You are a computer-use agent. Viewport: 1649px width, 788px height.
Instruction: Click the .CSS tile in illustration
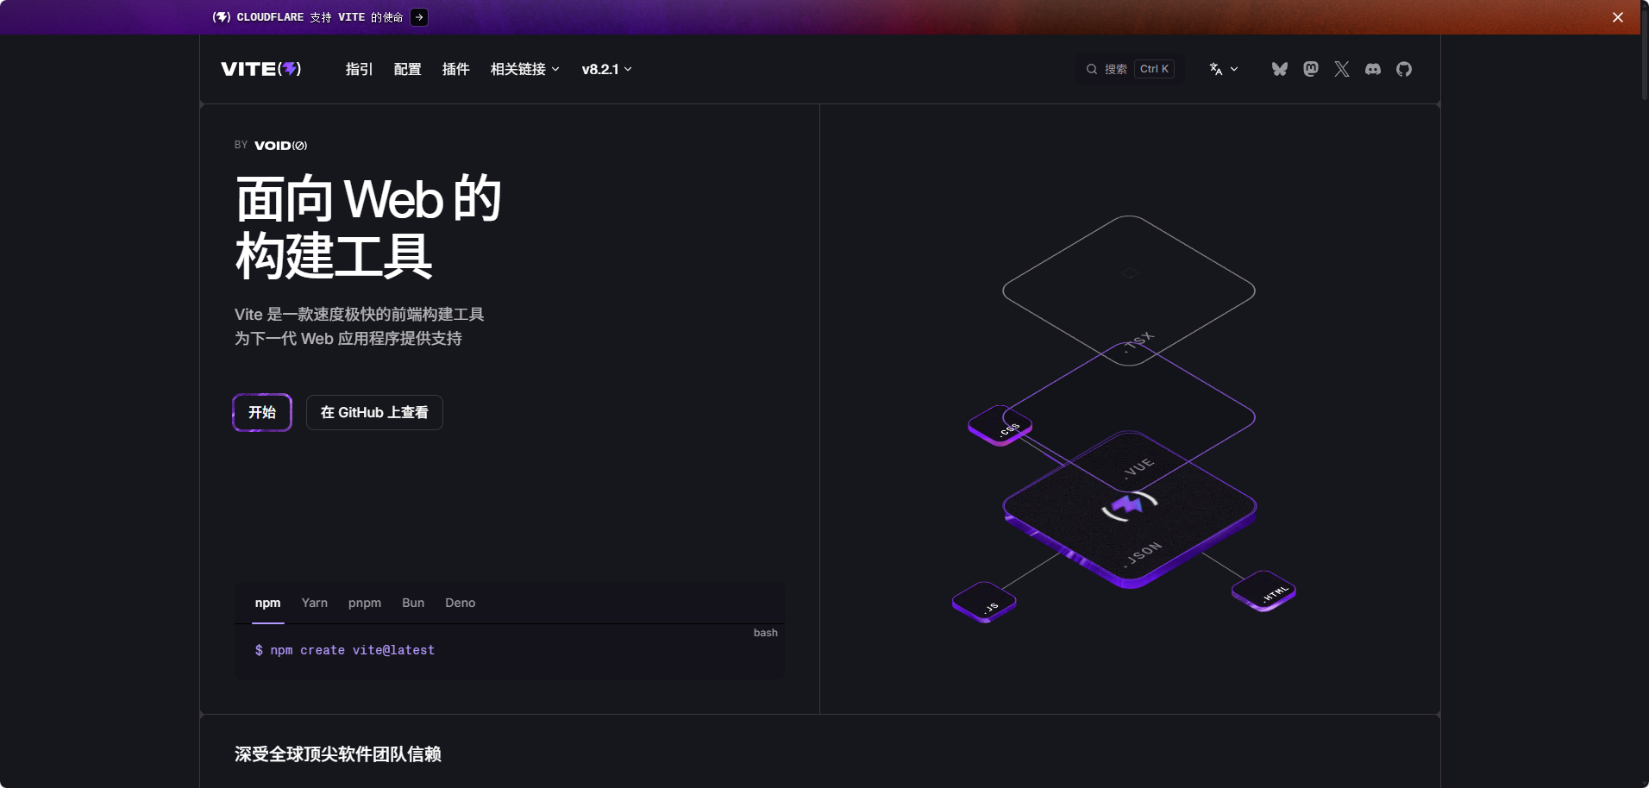click(1000, 425)
